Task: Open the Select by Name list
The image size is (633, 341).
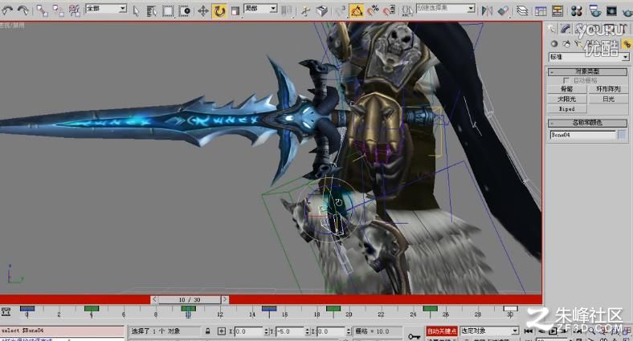Action: pyautogui.click(x=151, y=11)
